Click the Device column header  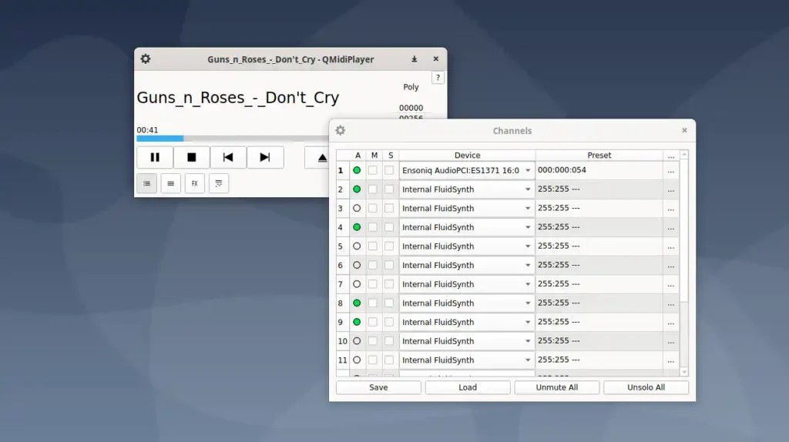click(x=467, y=156)
